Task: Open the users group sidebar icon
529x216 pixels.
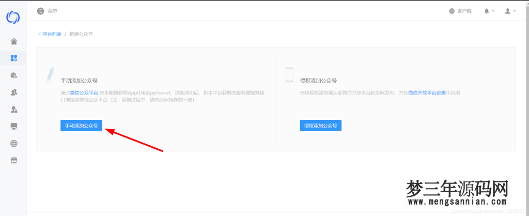Action: 14,92
